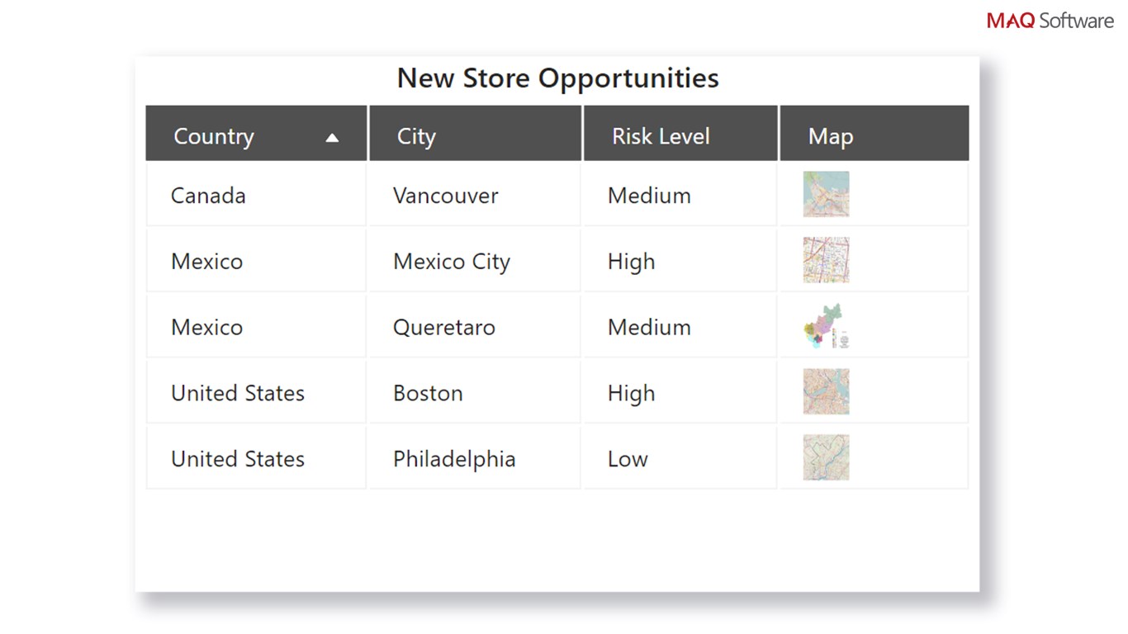This screenshot has height=634, width=1128.
Task: Click the Map column header
Action: tap(831, 136)
